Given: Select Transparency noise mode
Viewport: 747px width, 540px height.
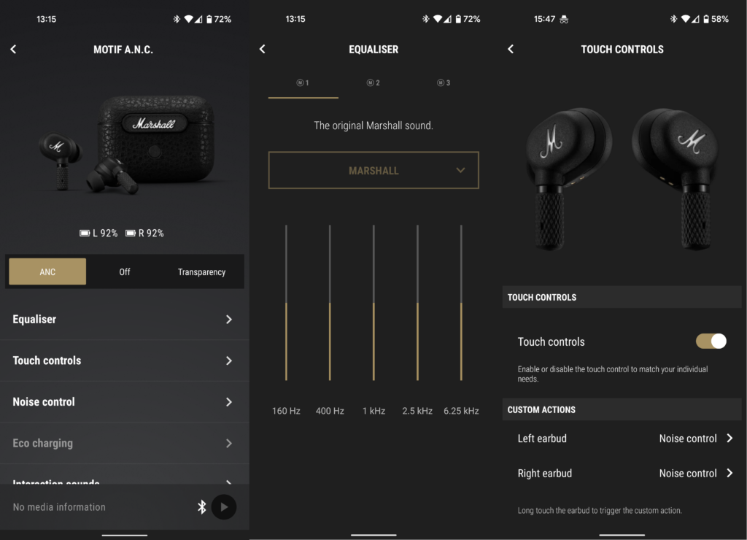Looking at the screenshot, I should [x=202, y=271].
